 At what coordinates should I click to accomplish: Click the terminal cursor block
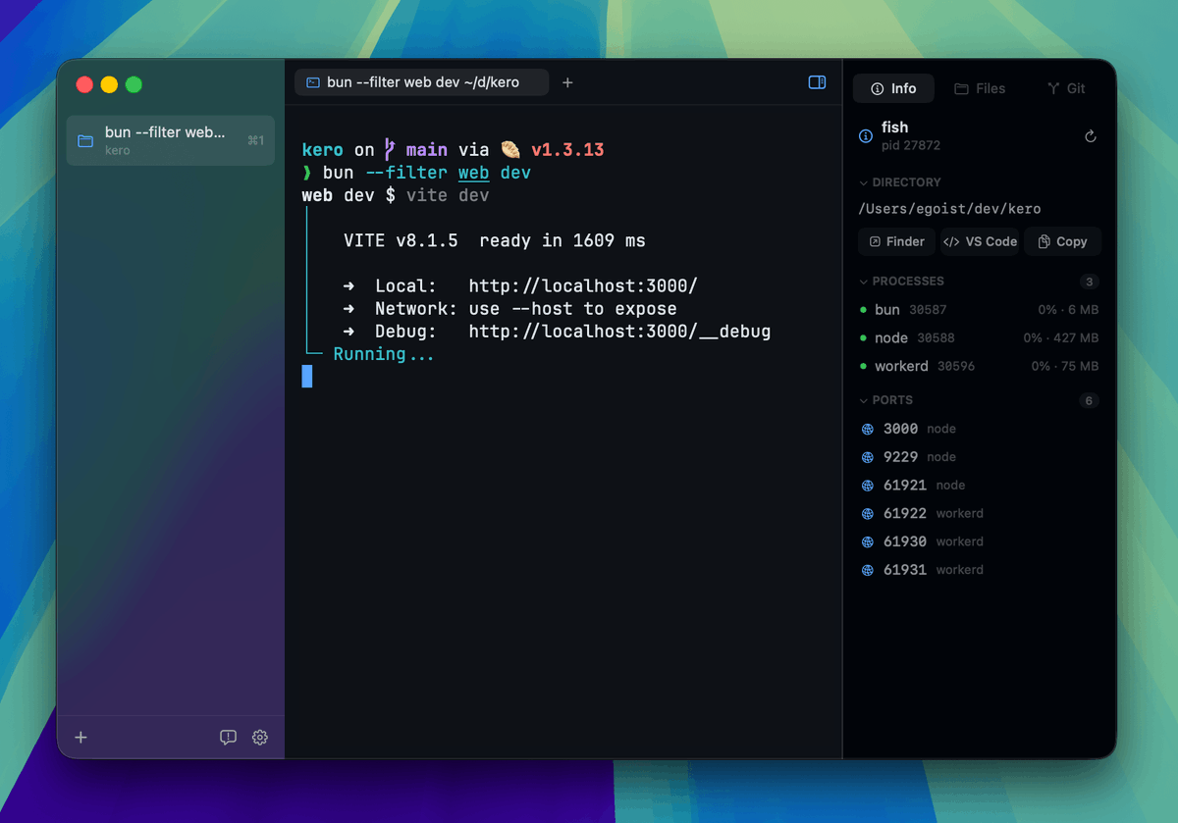[x=307, y=377]
